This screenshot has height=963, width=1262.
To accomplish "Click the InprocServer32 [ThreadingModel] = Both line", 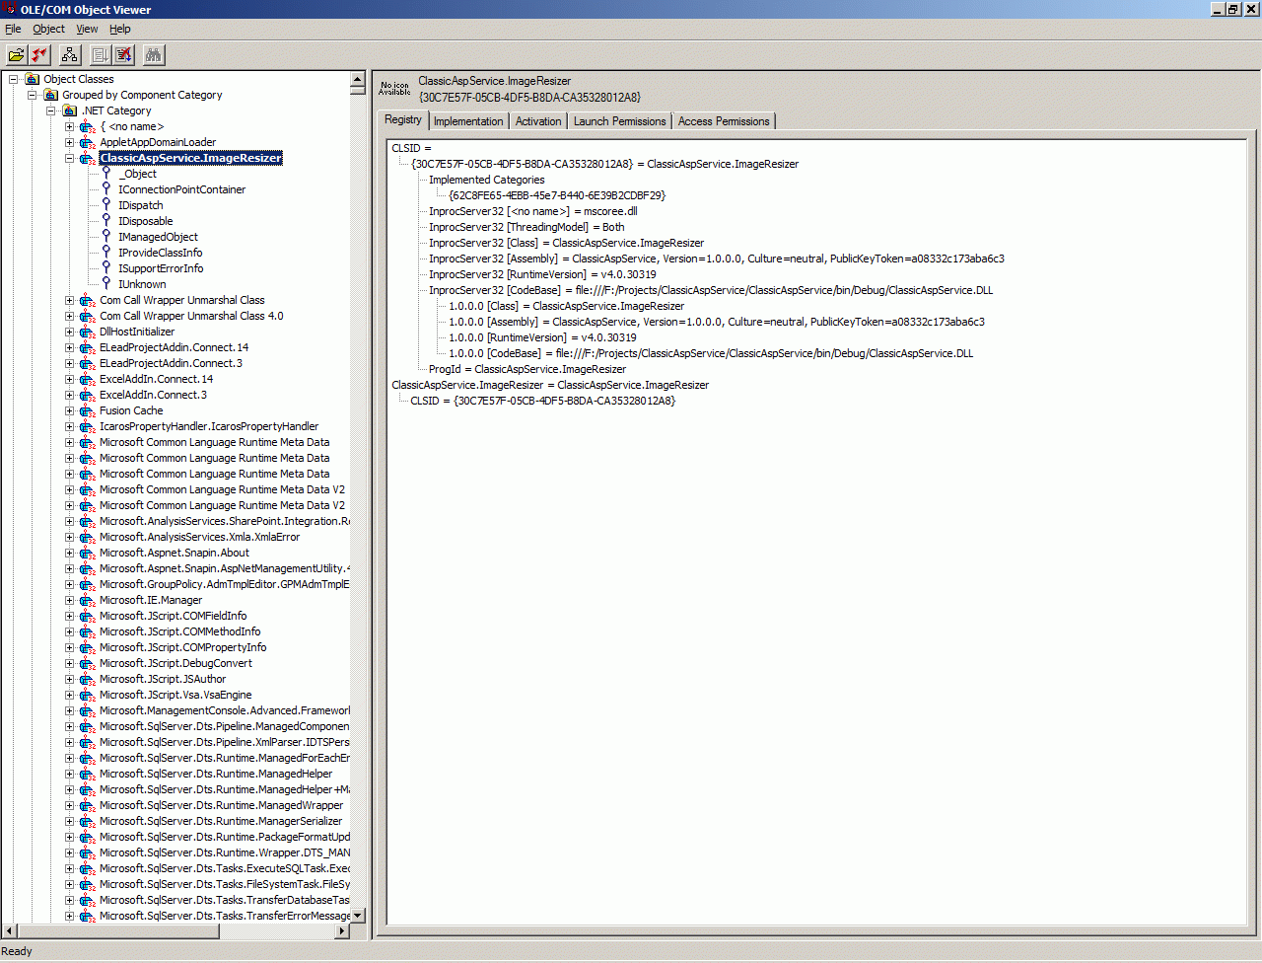I will 526,227.
